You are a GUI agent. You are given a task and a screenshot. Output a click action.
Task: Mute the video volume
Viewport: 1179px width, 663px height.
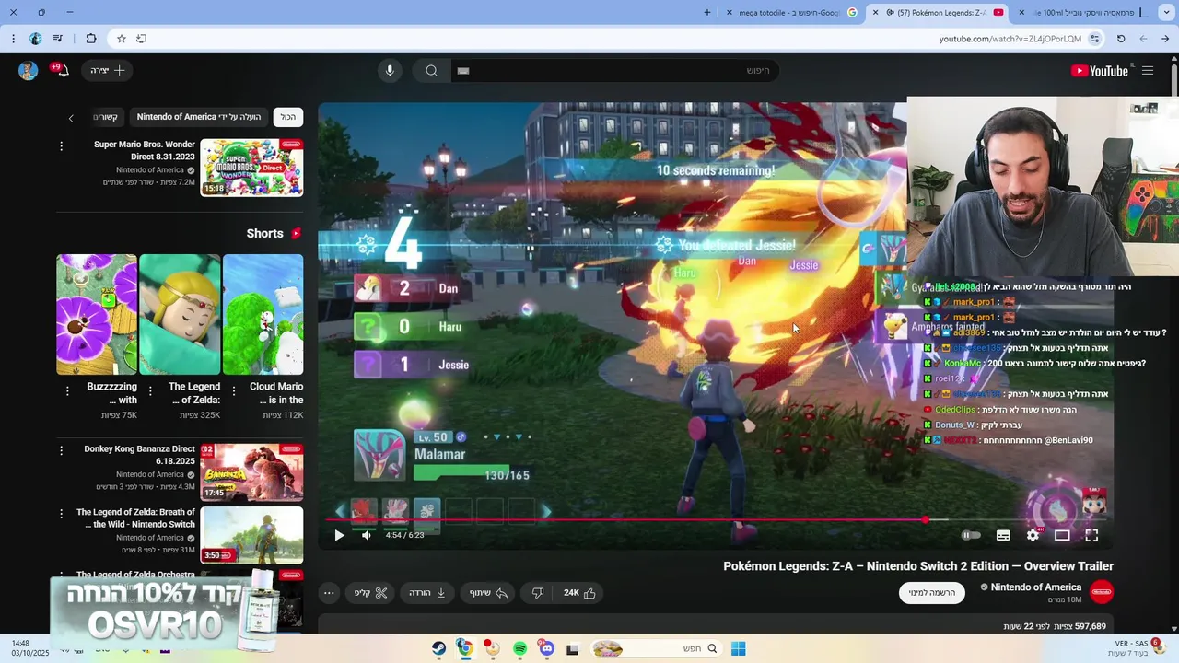point(367,535)
